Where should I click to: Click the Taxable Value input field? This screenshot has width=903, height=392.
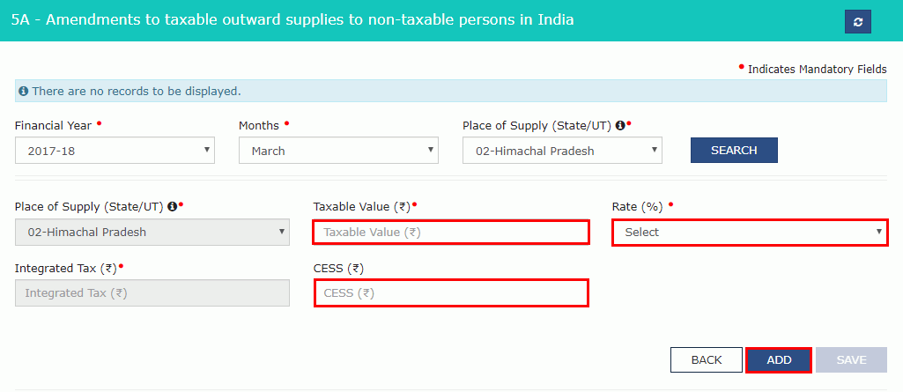point(451,233)
